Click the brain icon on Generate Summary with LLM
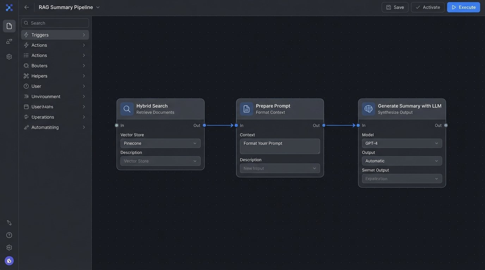485x270 pixels. point(368,108)
